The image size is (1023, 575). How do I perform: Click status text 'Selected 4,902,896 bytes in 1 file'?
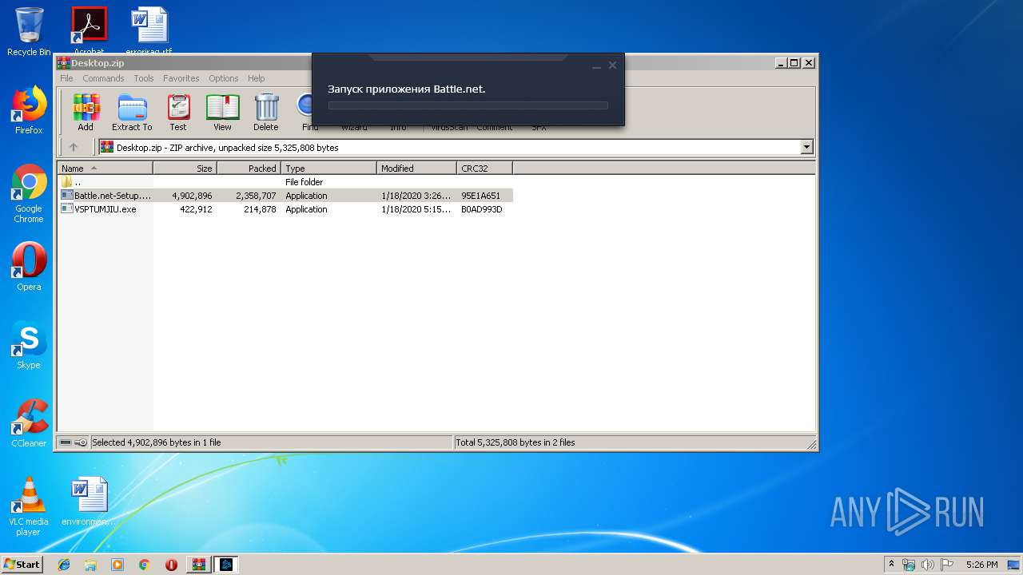(x=156, y=442)
